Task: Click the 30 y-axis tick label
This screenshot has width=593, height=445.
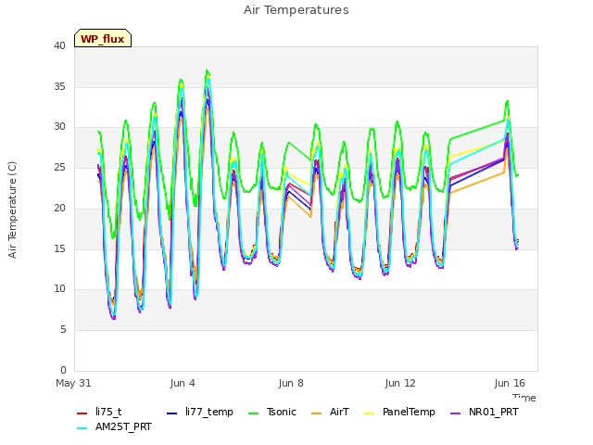Action: 59,127
